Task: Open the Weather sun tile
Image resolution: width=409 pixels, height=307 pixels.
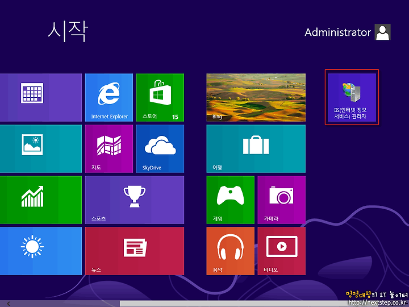Action: tap(41, 251)
